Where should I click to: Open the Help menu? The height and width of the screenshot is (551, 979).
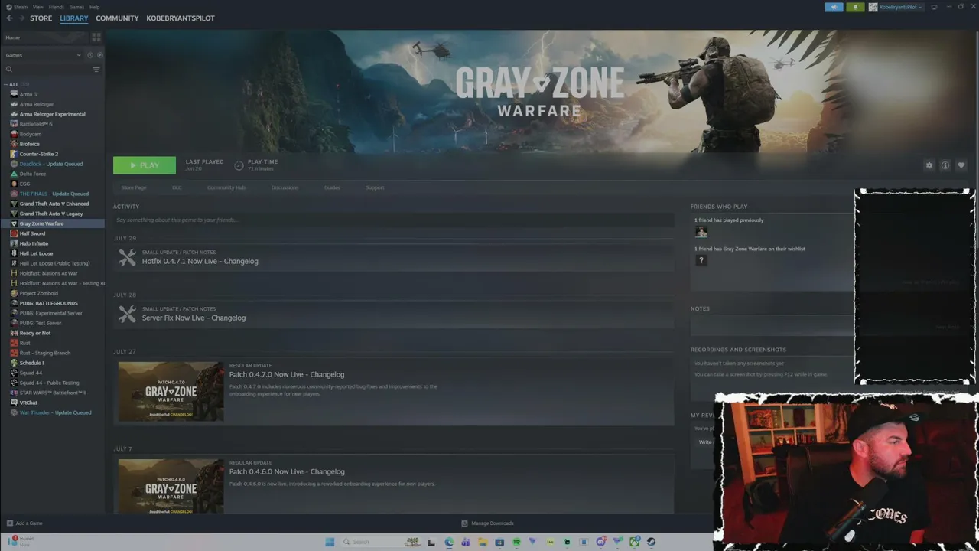click(x=95, y=7)
